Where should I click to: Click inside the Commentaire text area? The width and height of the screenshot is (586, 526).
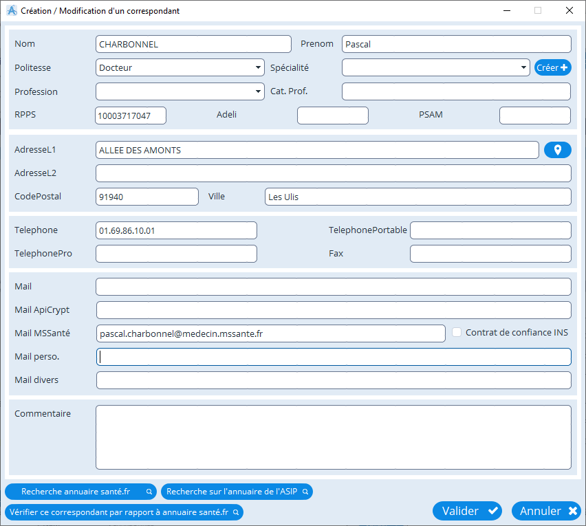click(333, 437)
